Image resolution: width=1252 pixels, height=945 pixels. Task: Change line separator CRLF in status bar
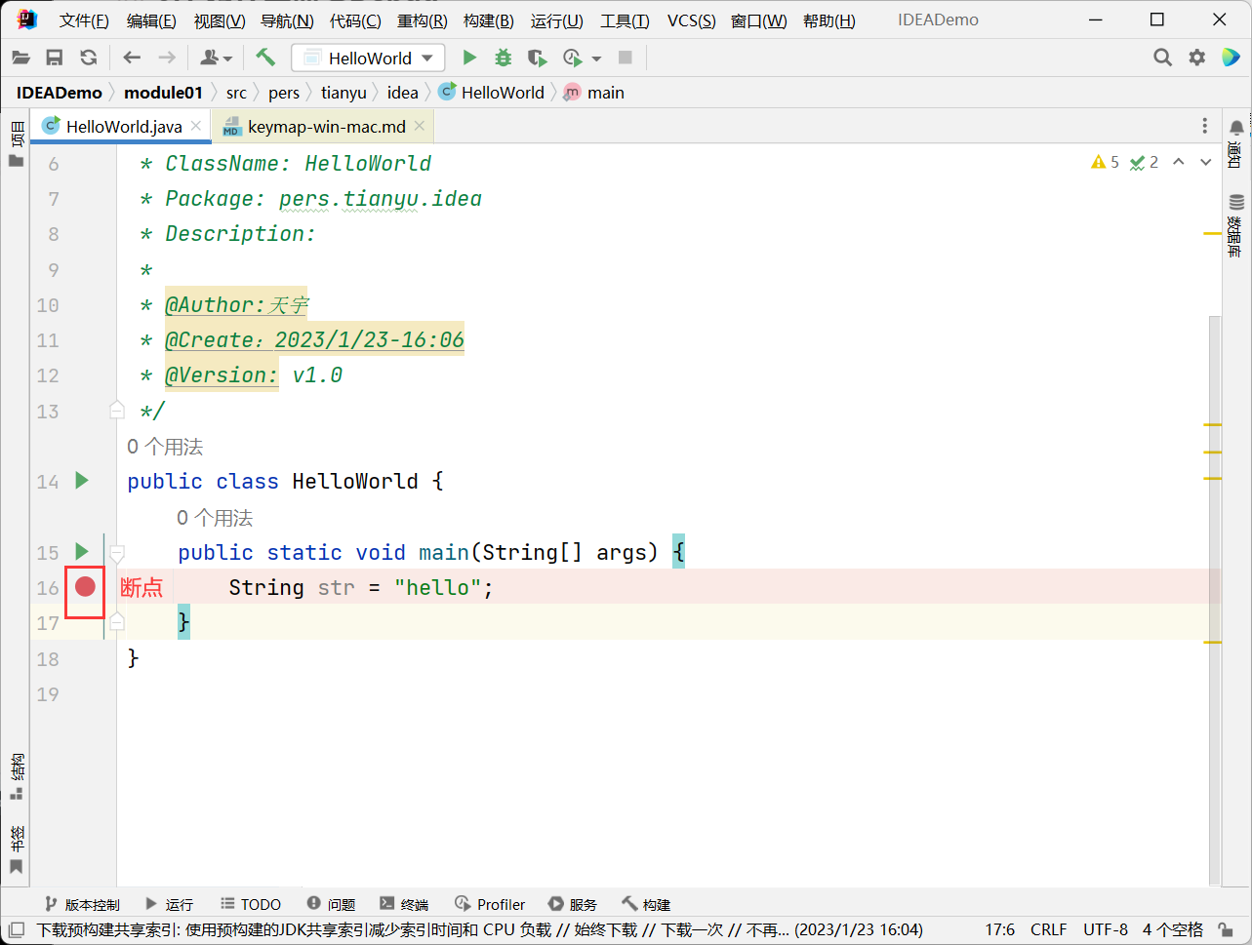tap(1049, 929)
